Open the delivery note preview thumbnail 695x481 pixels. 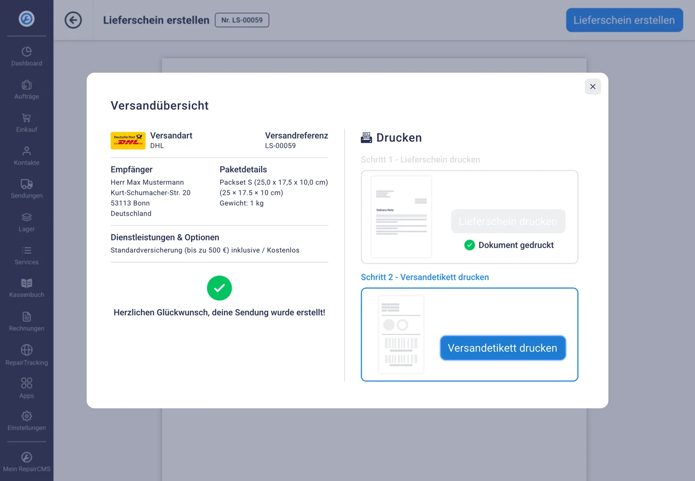(x=401, y=217)
